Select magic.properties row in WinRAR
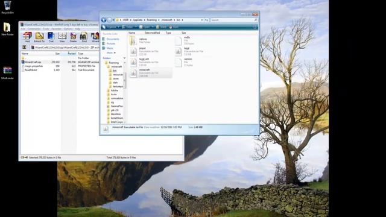Image resolution: width=386 pixels, height=217 pixels. (60, 66)
